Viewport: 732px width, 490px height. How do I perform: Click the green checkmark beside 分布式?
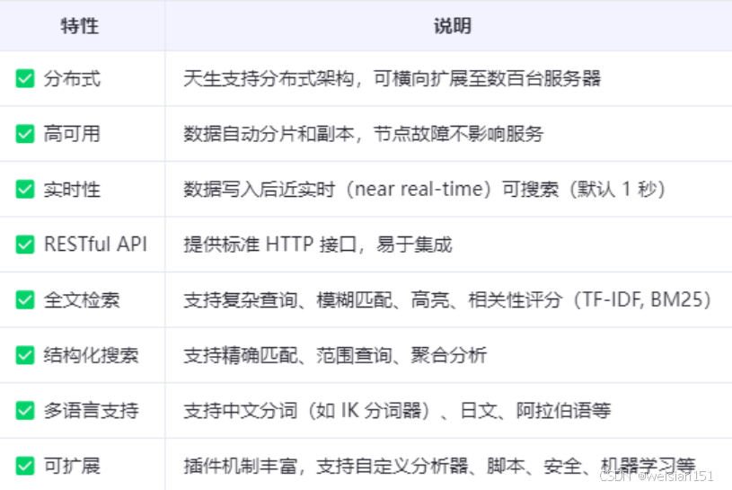25,78
